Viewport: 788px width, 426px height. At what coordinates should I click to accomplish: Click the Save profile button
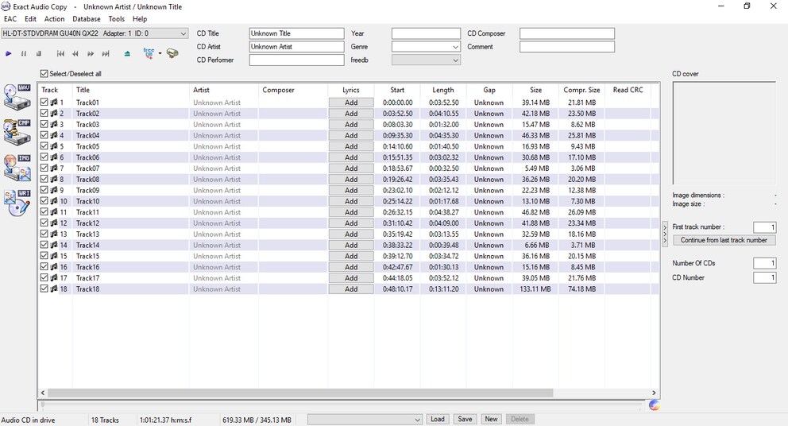click(465, 419)
